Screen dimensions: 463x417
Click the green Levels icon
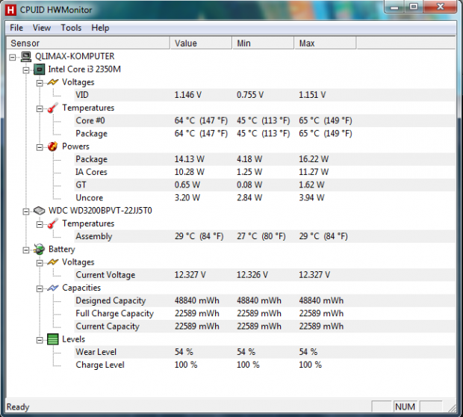tap(53, 339)
